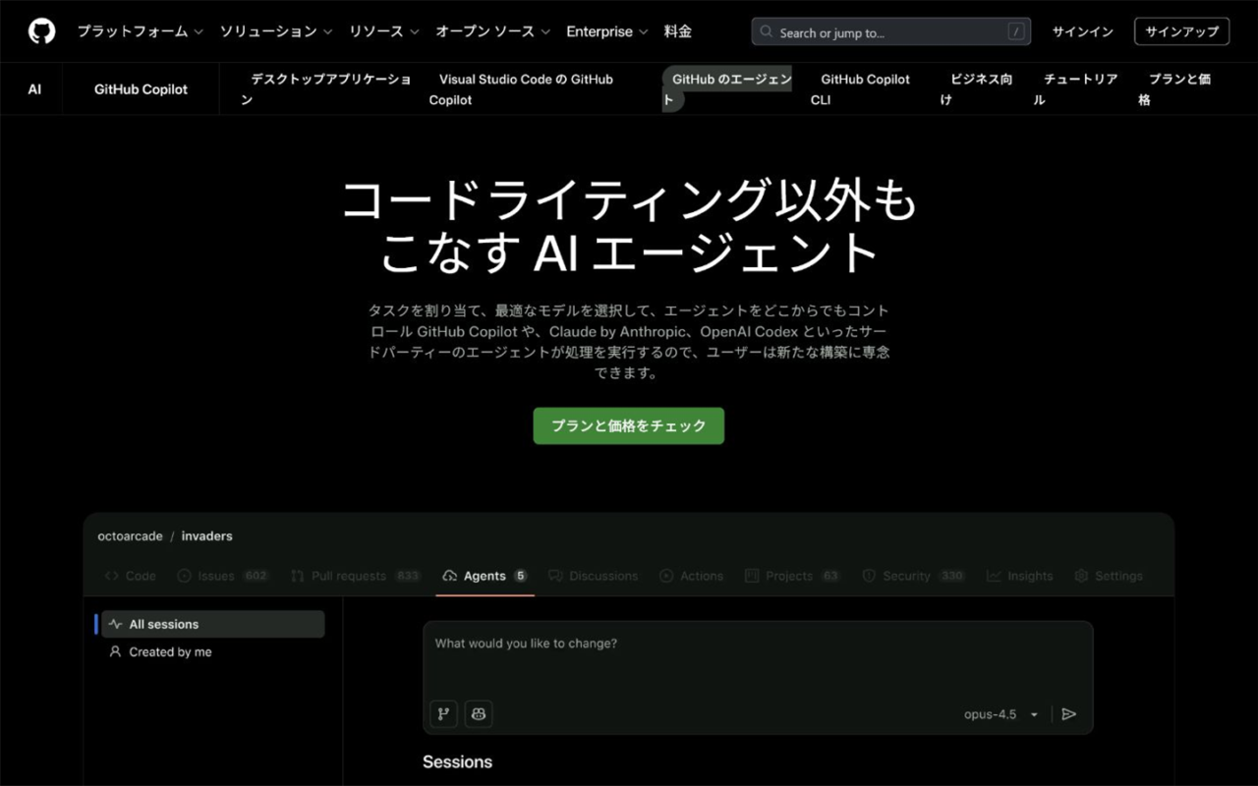1258x786 pixels.
Task: Expand the ソリューション menu
Action: [x=276, y=31]
